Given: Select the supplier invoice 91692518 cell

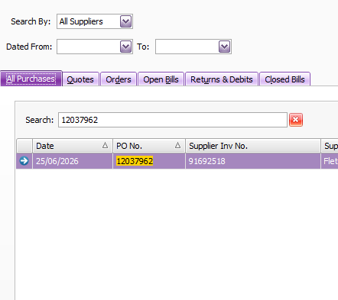Looking at the screenshot, I should (253, 161).
